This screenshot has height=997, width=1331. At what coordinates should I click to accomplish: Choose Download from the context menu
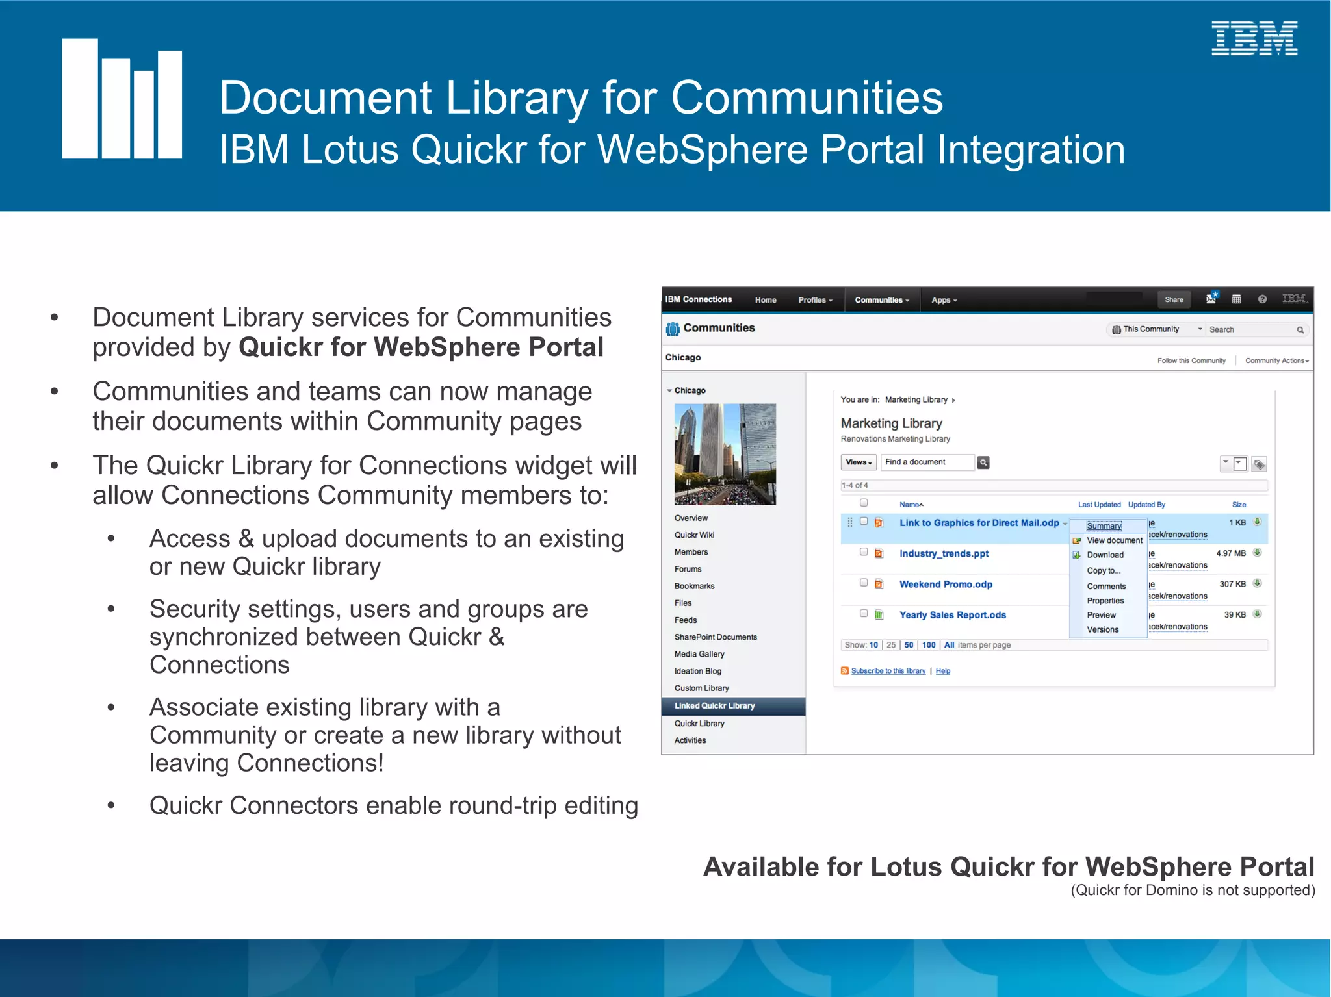[1105, 555]
